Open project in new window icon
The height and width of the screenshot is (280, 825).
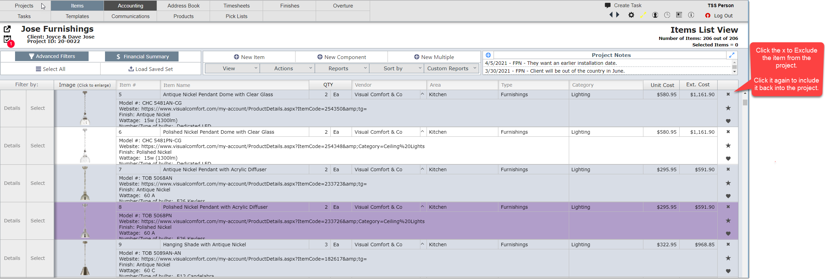pos(7,29)
